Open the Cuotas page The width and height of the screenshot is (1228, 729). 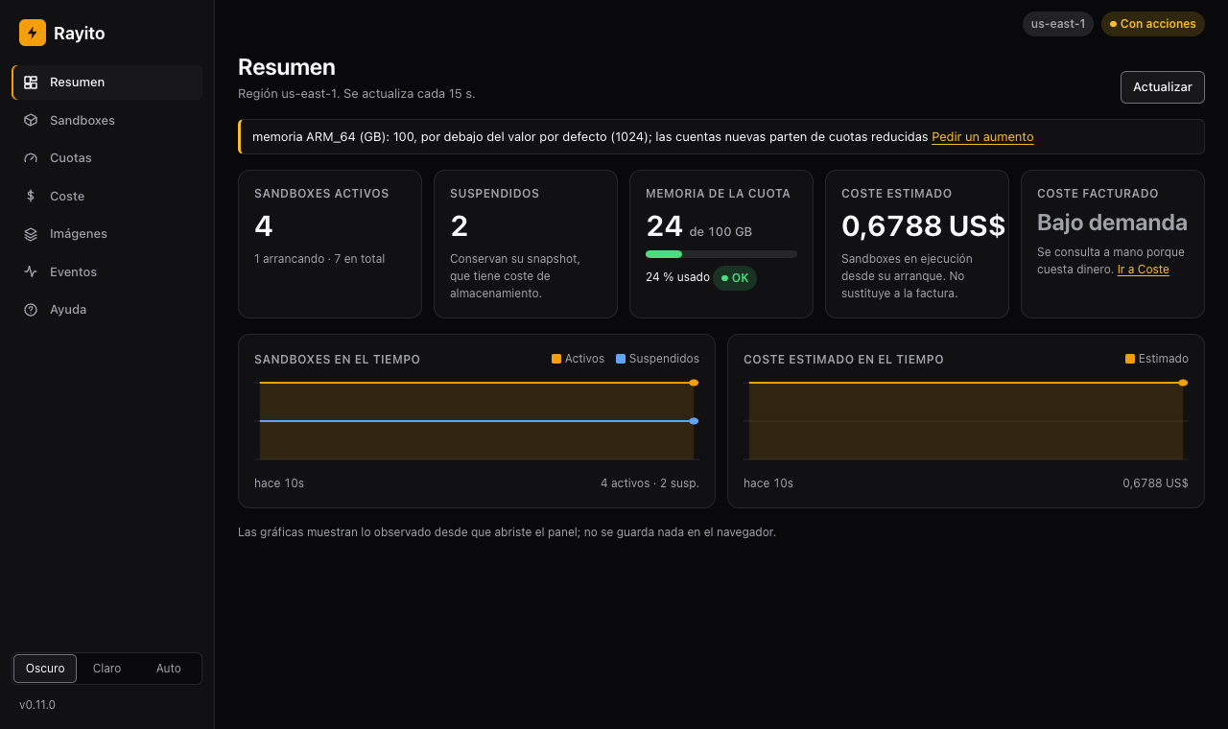107,158
